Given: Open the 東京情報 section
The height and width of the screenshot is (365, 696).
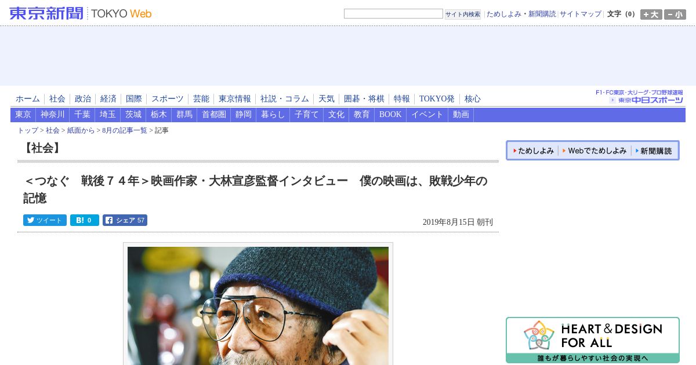Looking at the screenshot, I should pyautogui.click(x=235, y=99).
